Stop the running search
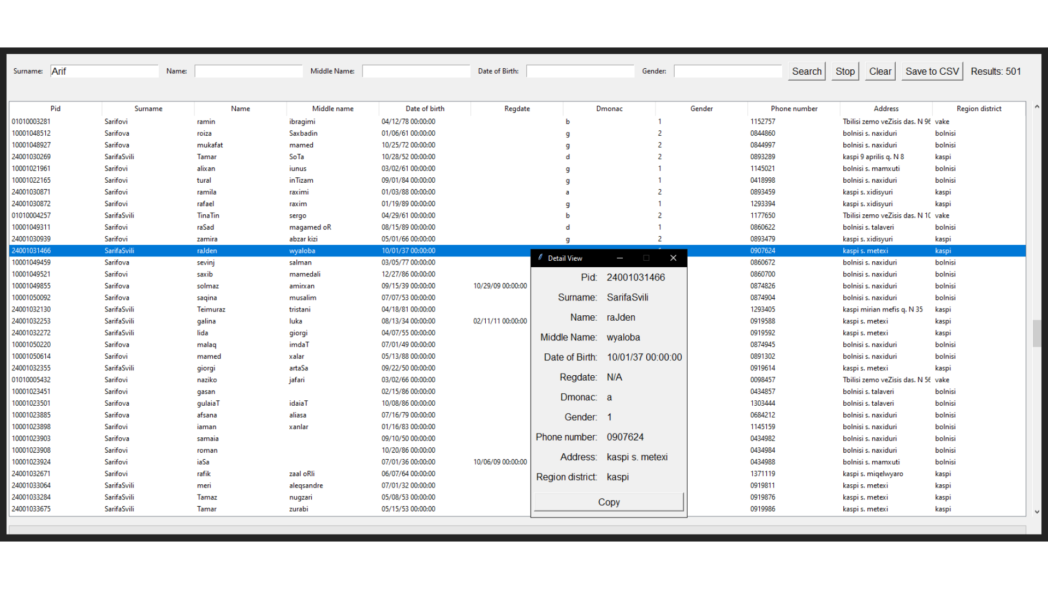This screenshot has width=1048, height=589. (x=845, y=71)
